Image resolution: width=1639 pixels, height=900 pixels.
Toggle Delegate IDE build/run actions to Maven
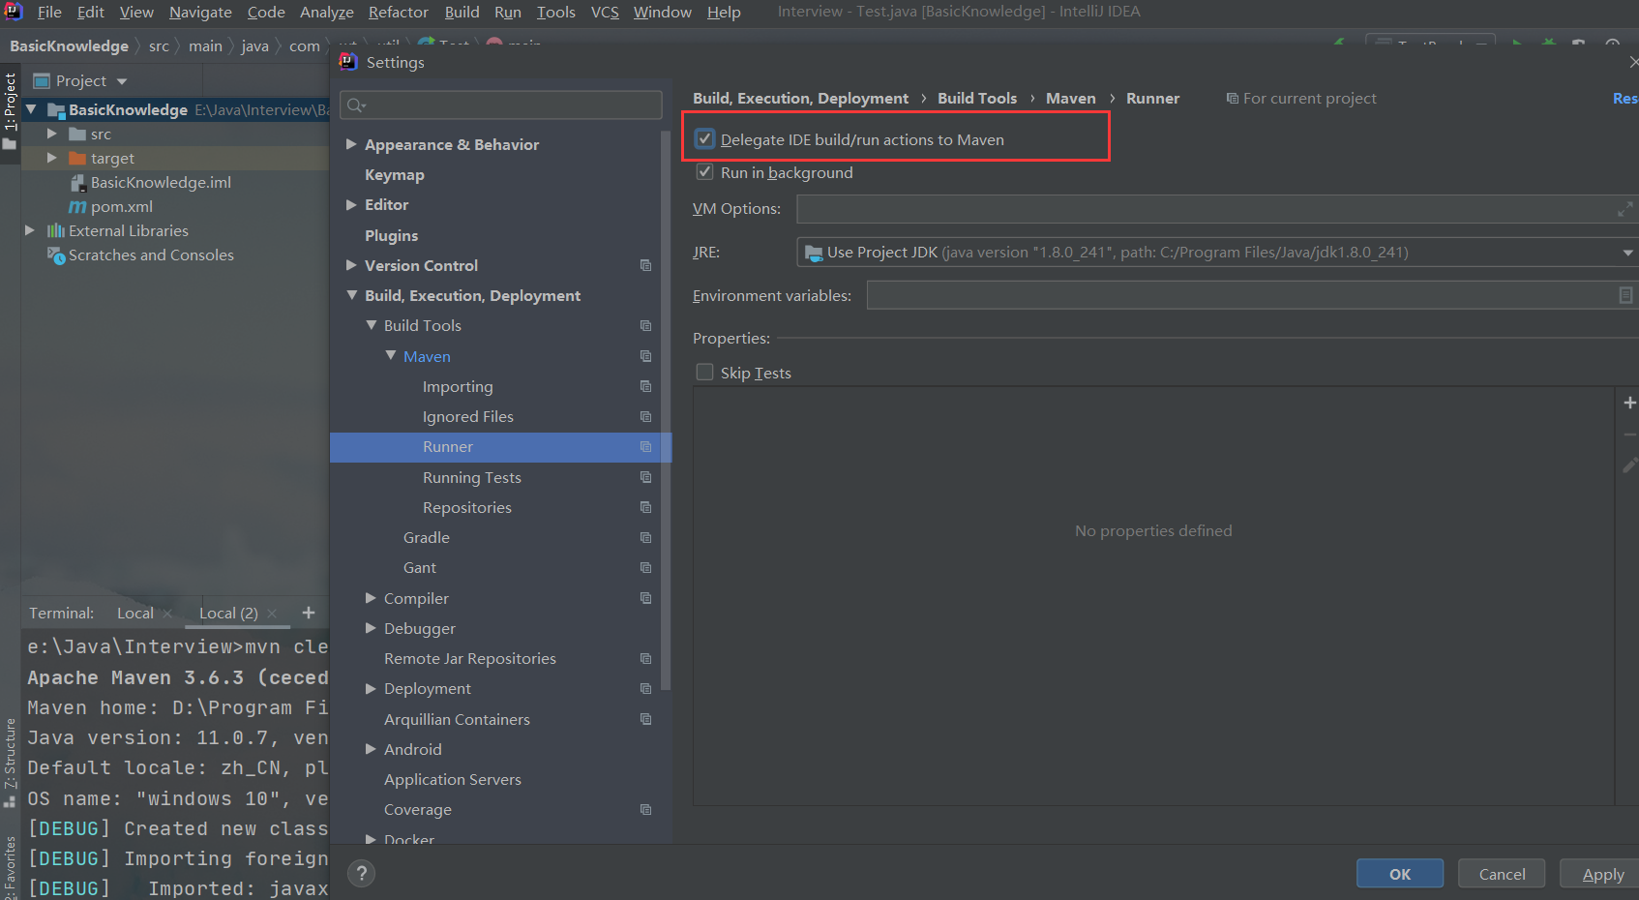[x=705, y=139]
